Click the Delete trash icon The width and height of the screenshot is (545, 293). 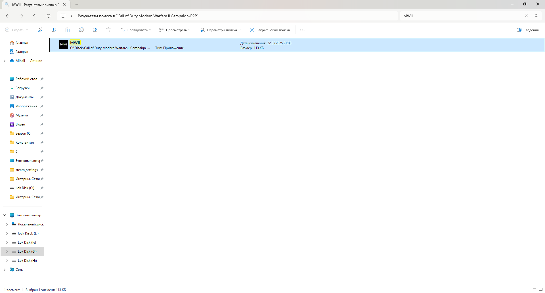coord(108,30)
